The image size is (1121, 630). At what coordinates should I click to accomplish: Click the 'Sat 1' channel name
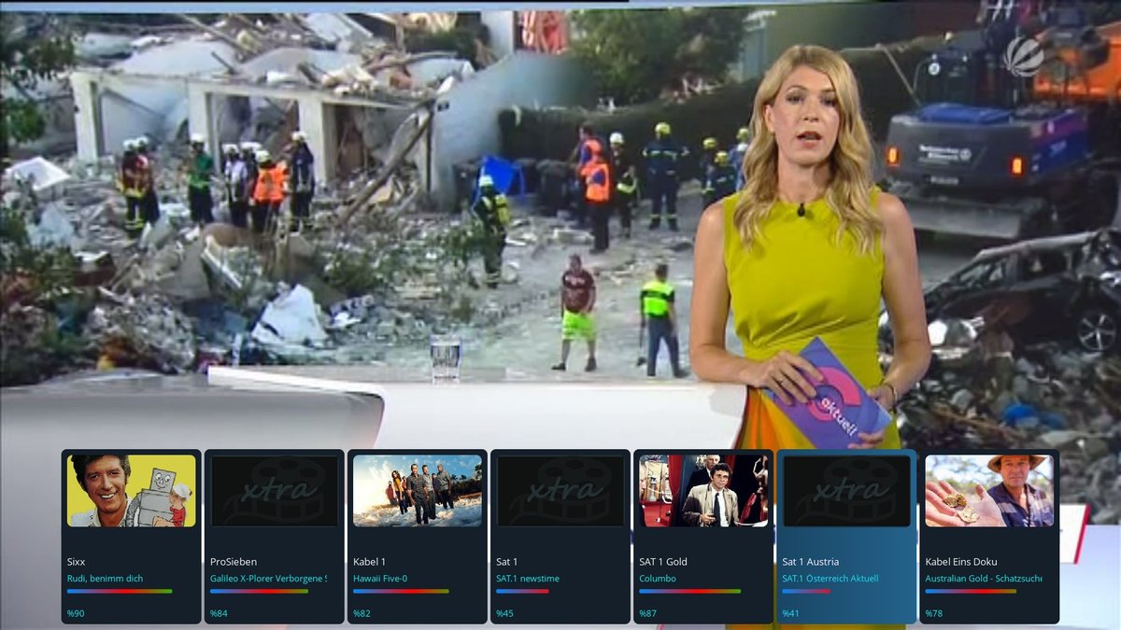pos(506,562)
